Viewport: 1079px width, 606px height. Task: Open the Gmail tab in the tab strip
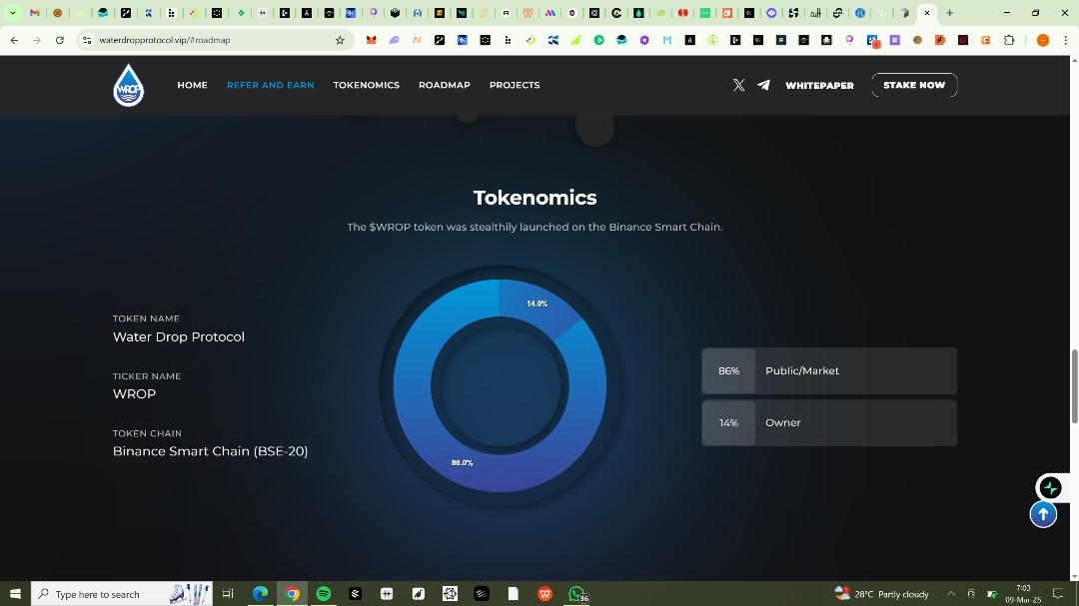34,12
